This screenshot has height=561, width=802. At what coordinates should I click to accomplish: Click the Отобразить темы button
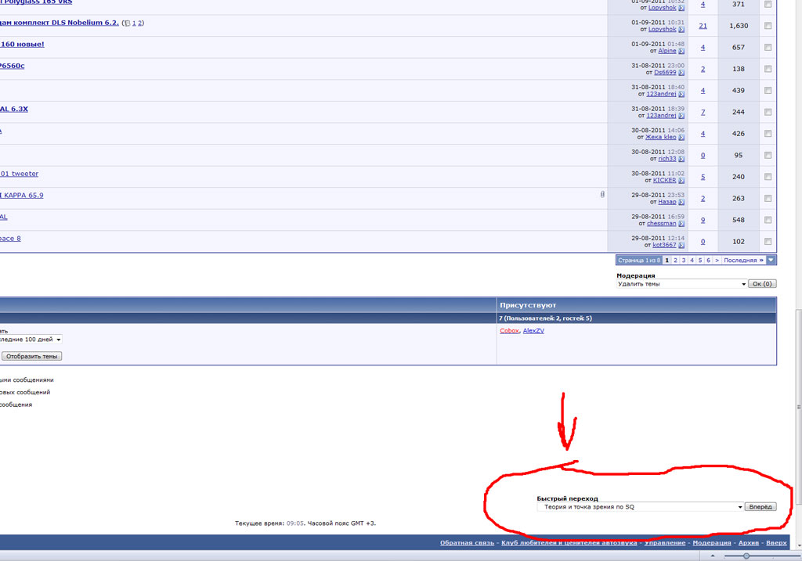click(x=31, y=356)
